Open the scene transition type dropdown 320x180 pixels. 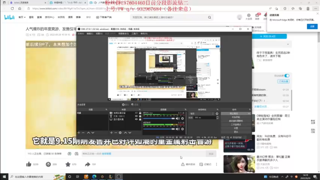202,114
